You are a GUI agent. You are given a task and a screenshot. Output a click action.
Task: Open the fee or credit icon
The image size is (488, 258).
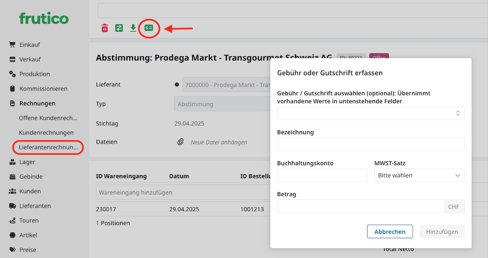[x=149, y=28]
